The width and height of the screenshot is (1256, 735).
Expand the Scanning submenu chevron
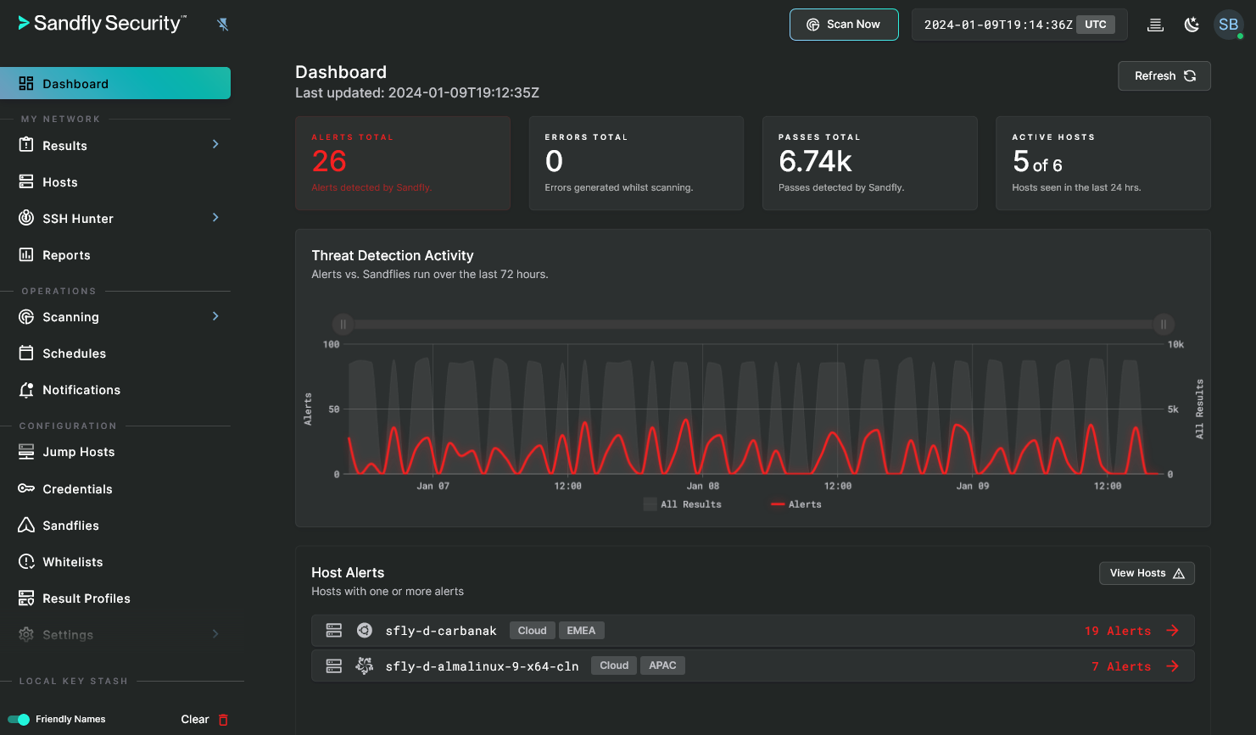pos(215,315)
